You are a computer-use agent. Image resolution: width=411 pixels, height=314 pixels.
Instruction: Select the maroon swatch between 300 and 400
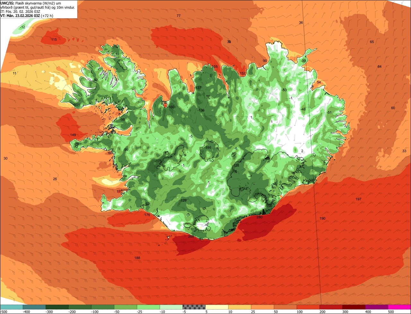(354, 307)
